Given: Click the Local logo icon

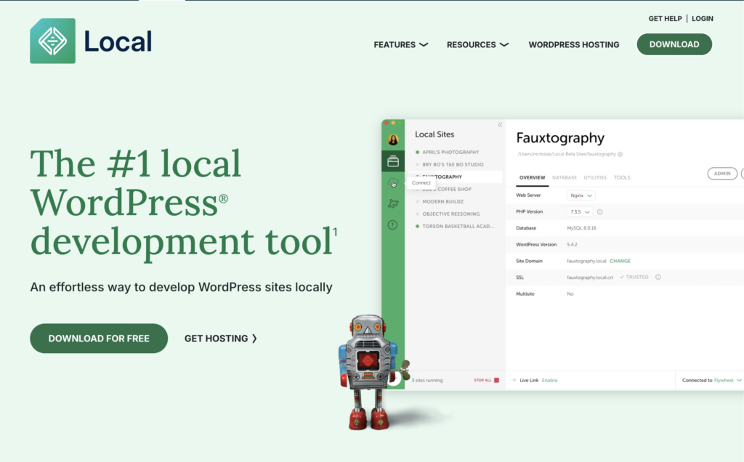Looking at the screenshot, I should 52,41.
